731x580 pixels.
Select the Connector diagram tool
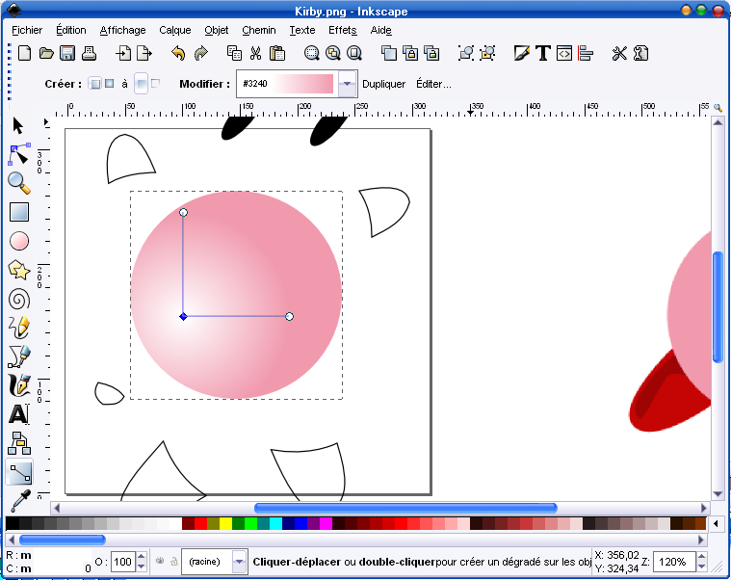[x=19, y=443]
